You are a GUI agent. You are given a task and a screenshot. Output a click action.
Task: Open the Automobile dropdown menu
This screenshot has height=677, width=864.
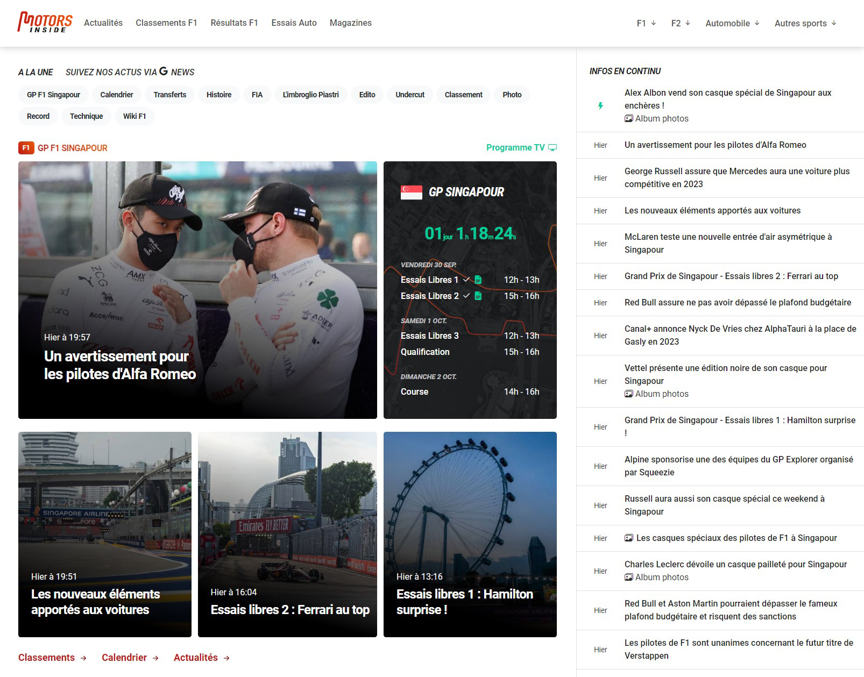coord(732,23)
